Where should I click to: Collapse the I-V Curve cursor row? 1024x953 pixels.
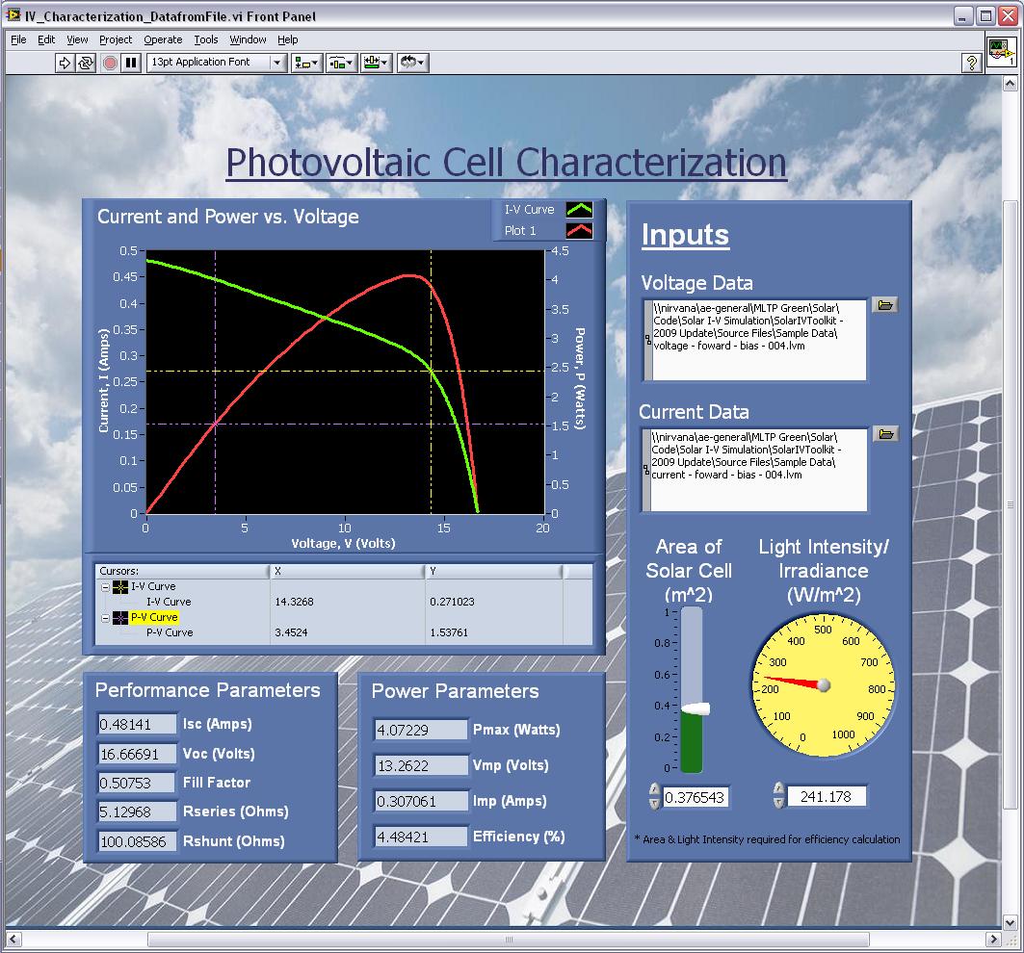pyautogui.click(x=104, y=586)
